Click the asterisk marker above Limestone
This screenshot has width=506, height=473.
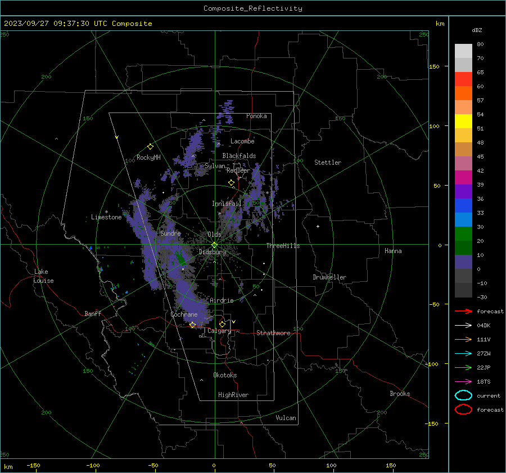click(106, 212)
